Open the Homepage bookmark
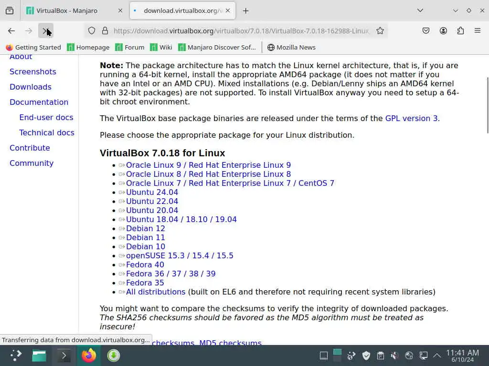 (x=88, y=47)
